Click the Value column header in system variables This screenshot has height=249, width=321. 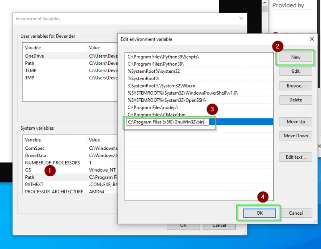[x=102, y=140]
